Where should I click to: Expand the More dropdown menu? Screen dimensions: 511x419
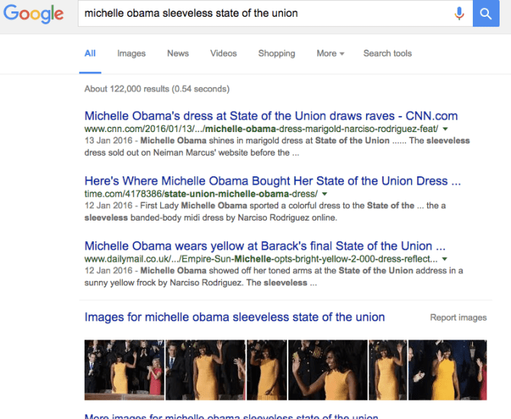pyautogui.click(x=330, y=53)
